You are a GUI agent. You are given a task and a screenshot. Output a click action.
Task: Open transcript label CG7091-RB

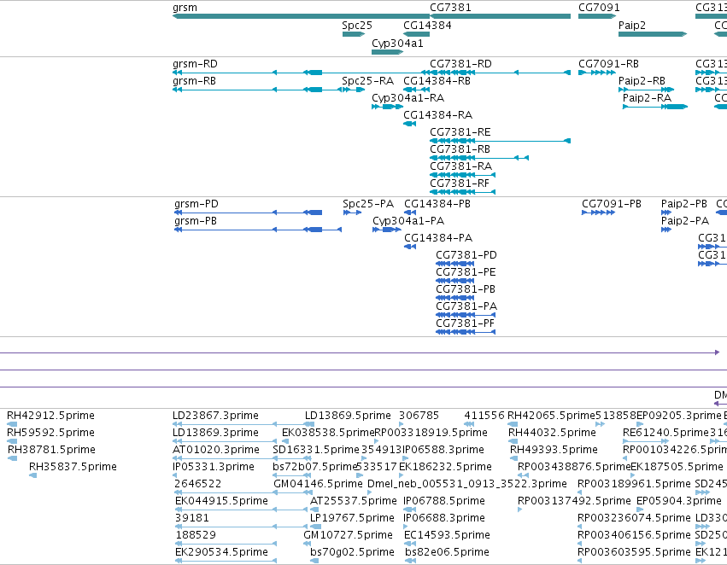click(x=608, y=64)
